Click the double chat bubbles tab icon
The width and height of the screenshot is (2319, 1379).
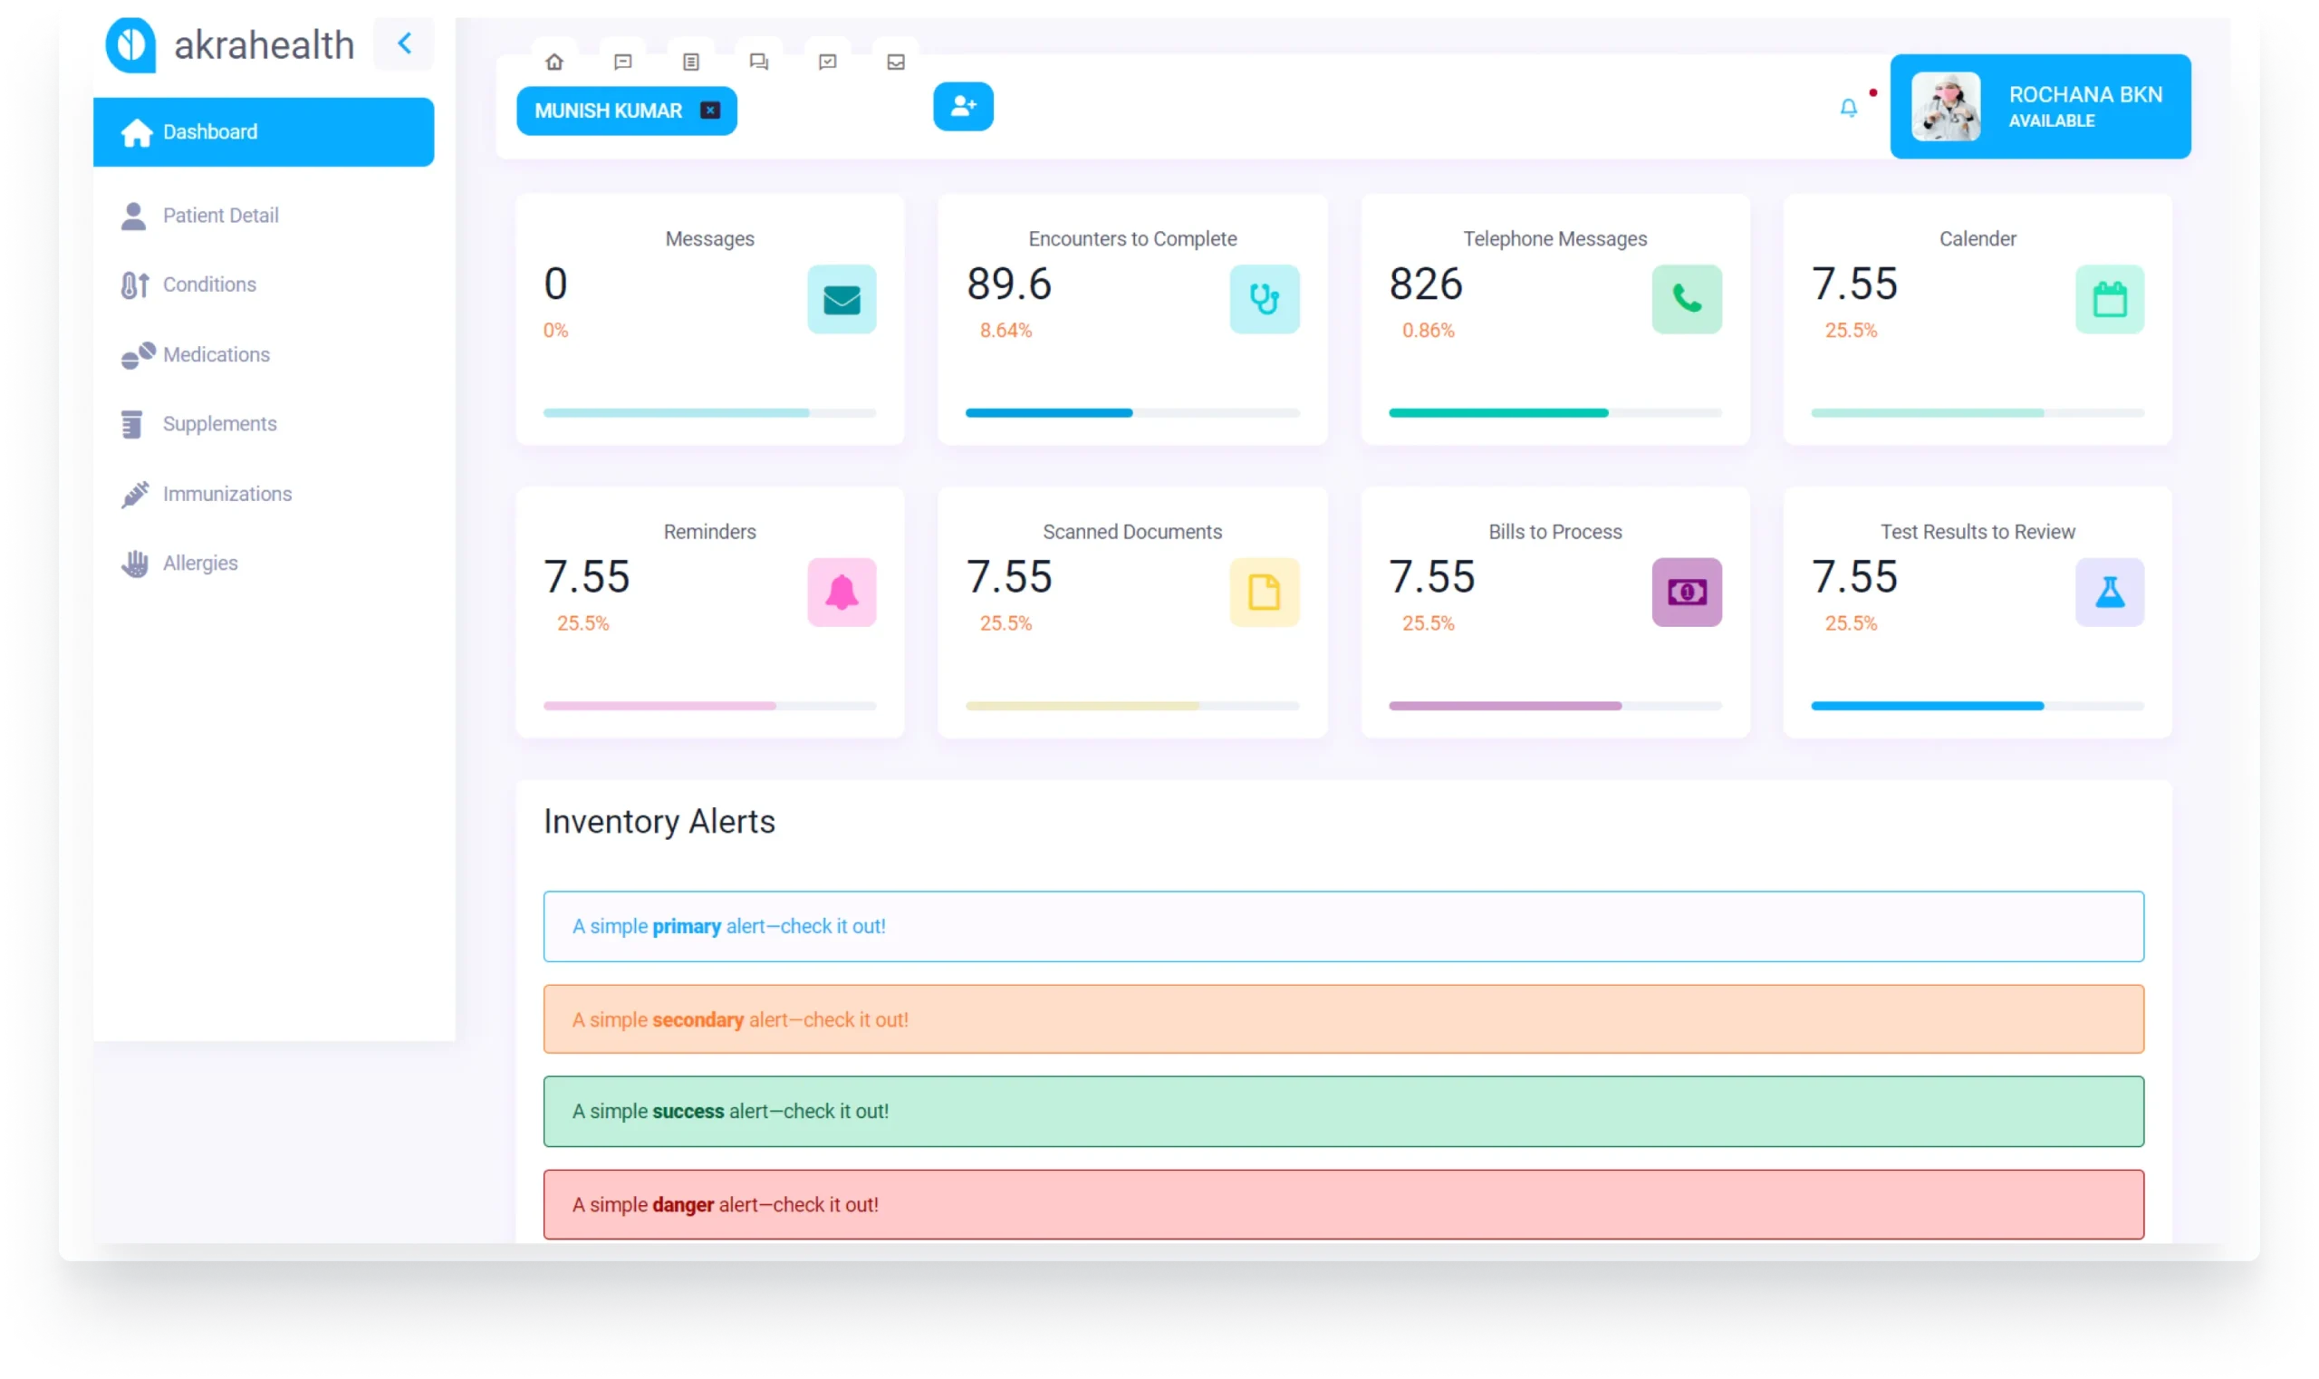click(x=759, y=62)
